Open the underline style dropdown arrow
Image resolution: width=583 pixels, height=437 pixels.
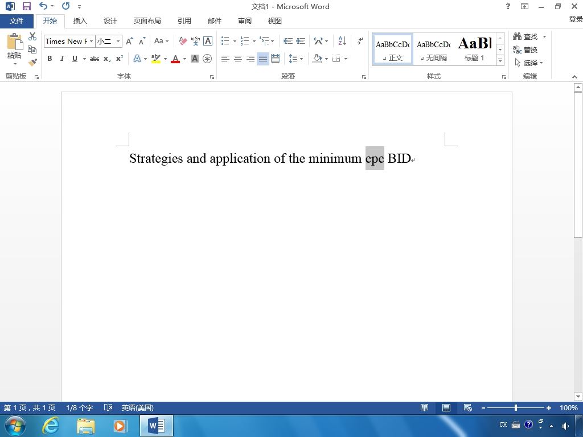[84, 59]
